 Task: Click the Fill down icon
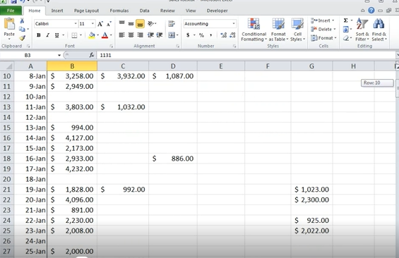click(x=345, y=30)
